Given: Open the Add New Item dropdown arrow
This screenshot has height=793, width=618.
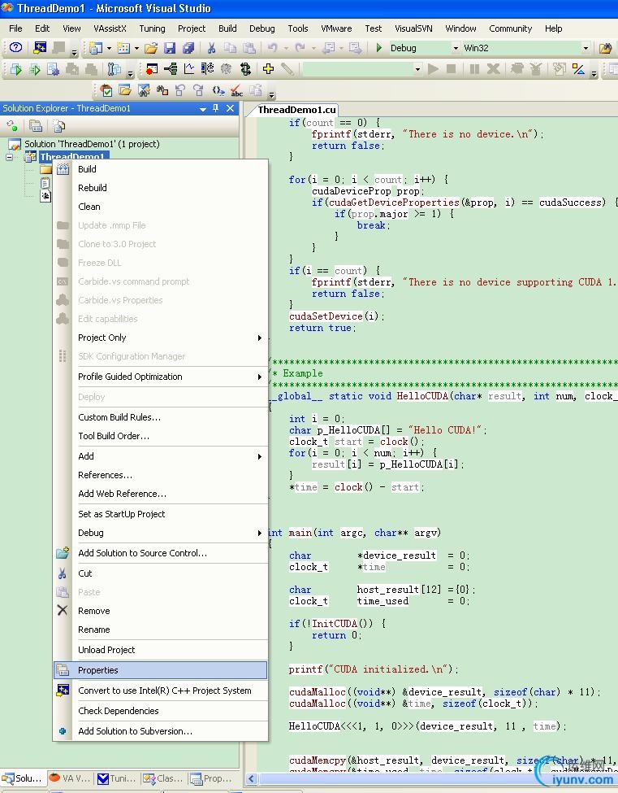Looking at the screenshot, I should [x=136, y=49].
